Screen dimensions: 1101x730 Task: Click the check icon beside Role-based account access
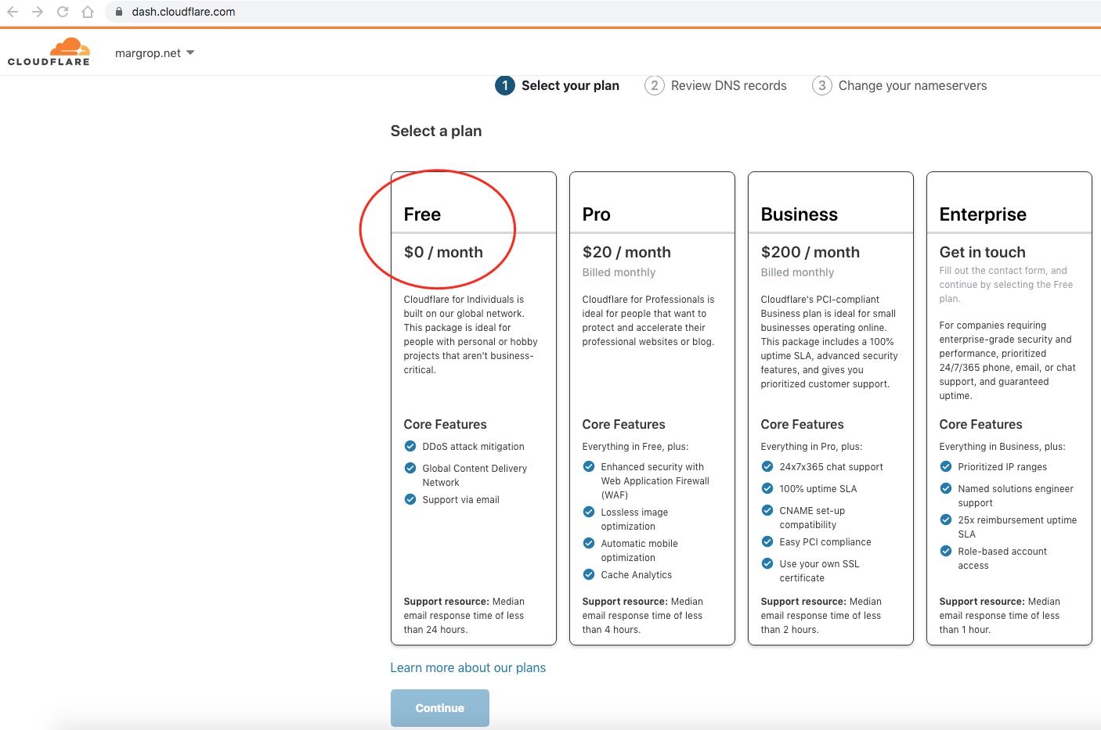pos(945,551)
